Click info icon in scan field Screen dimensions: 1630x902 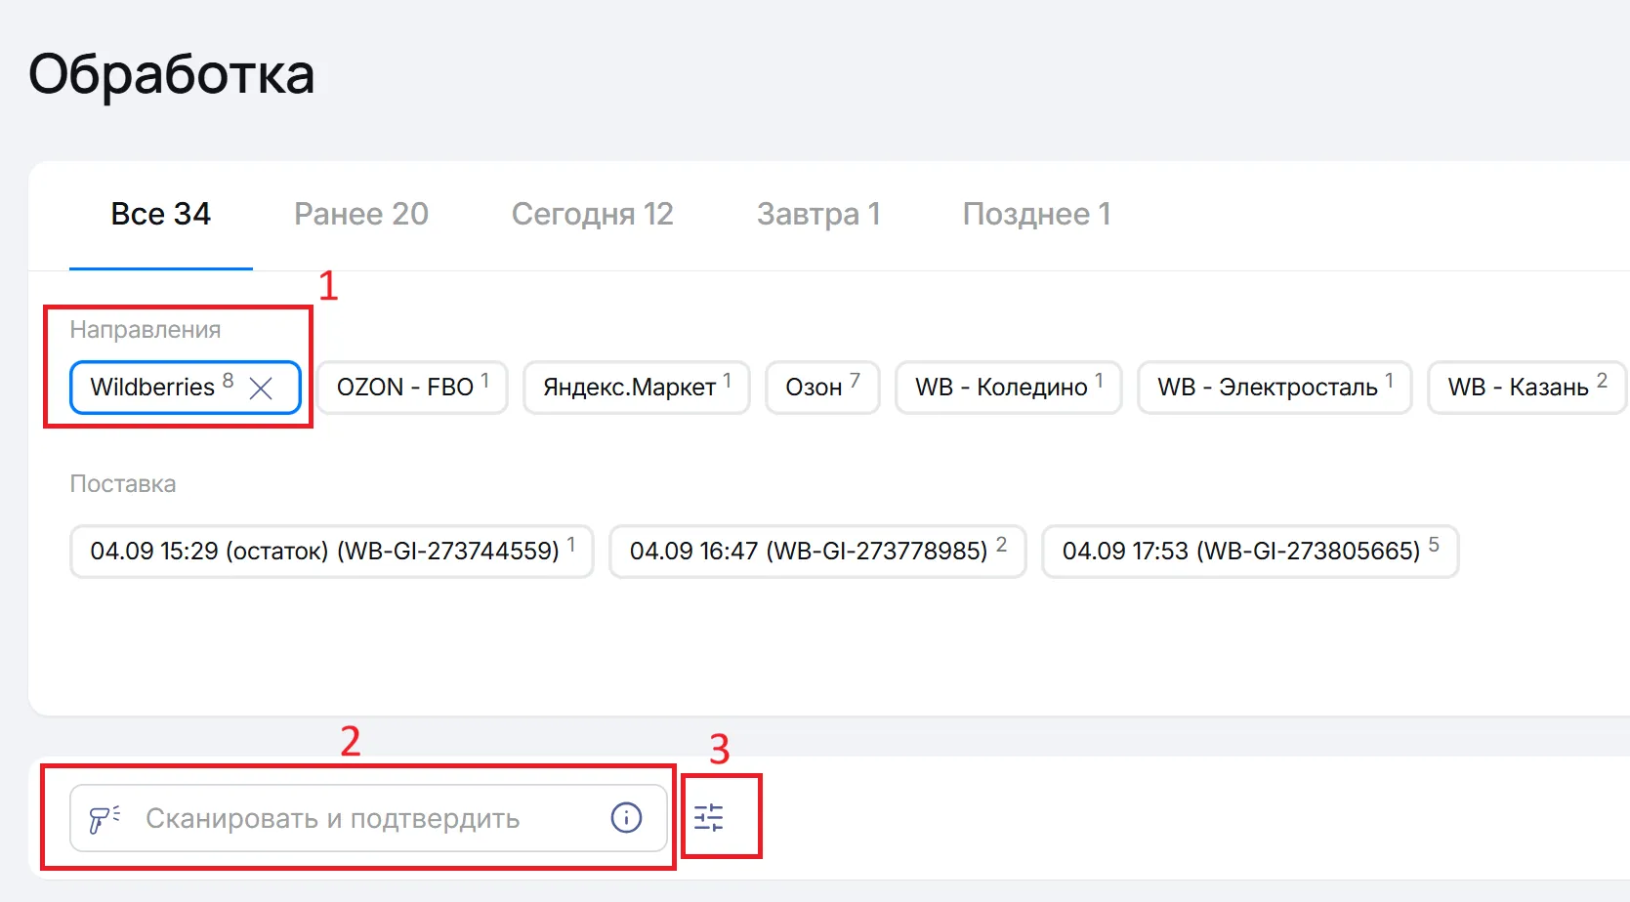point(626,817)
